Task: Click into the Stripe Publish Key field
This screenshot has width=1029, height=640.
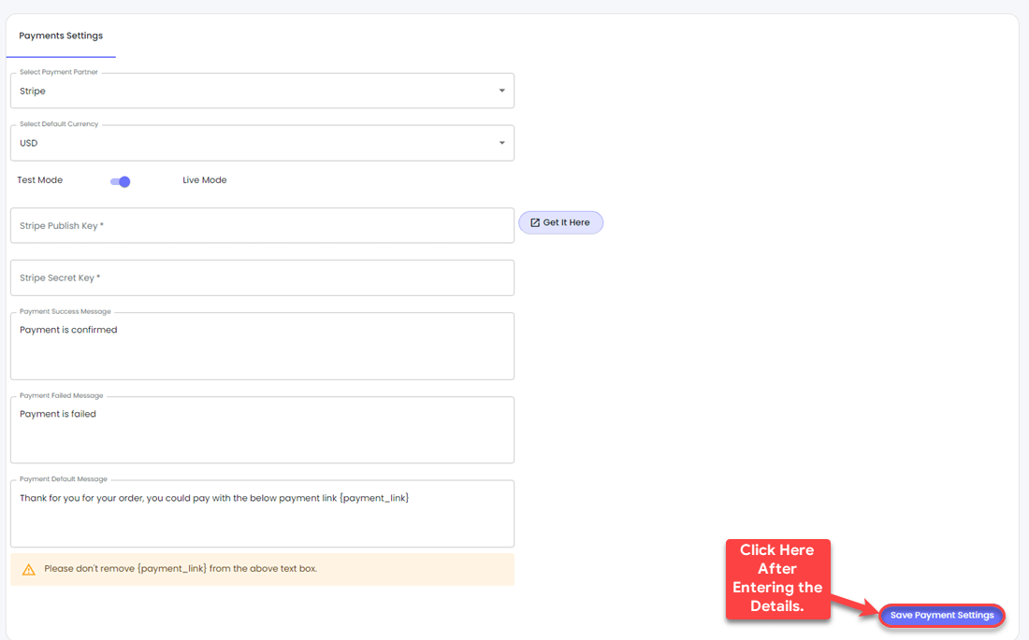Action: (x=262, y=225)
